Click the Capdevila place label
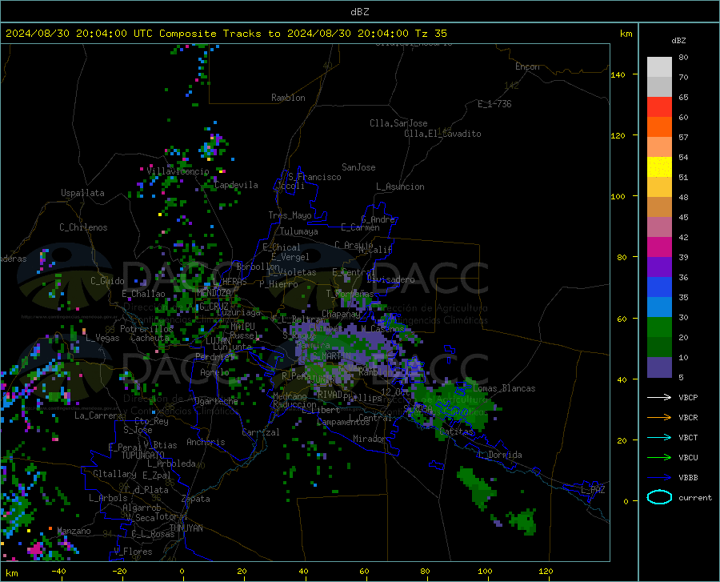Screen dimensions: 720x582 pyautogui.click(x=236, y=185)
